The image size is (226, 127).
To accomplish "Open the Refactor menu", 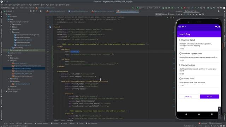I will [x=36, y=5].
